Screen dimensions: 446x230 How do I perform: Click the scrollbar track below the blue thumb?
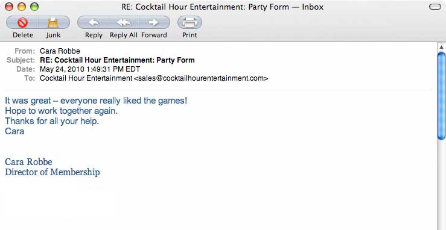[x=441, y=184]
